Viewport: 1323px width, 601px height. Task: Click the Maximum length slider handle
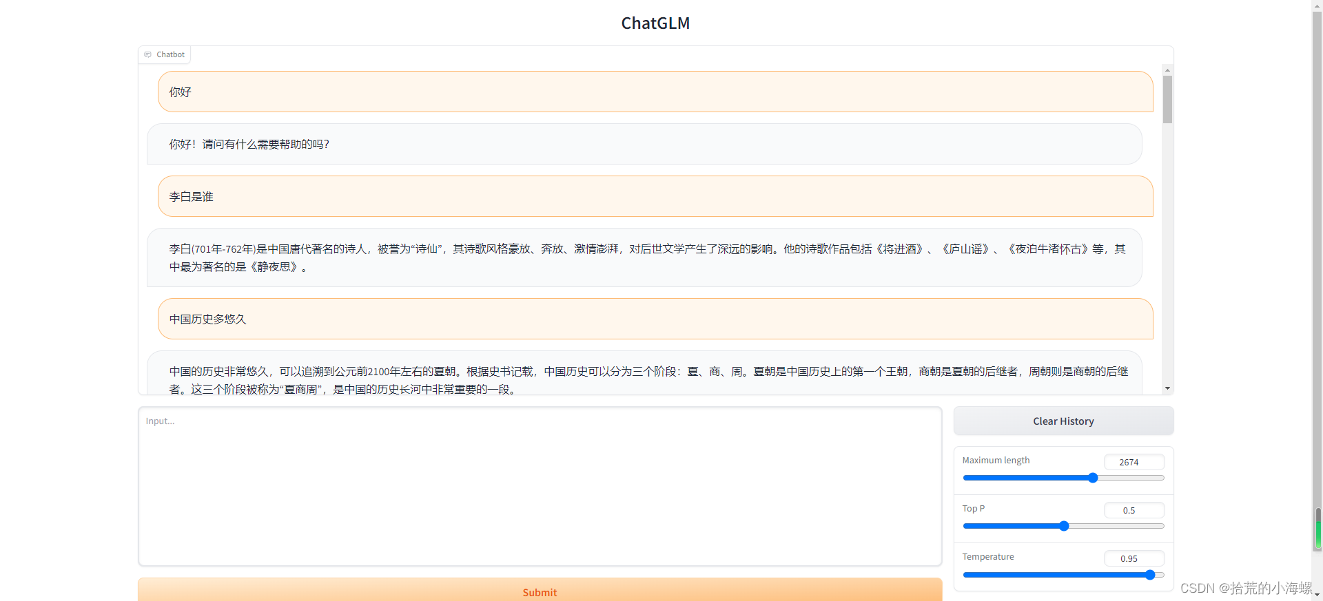pos(1093,478)
